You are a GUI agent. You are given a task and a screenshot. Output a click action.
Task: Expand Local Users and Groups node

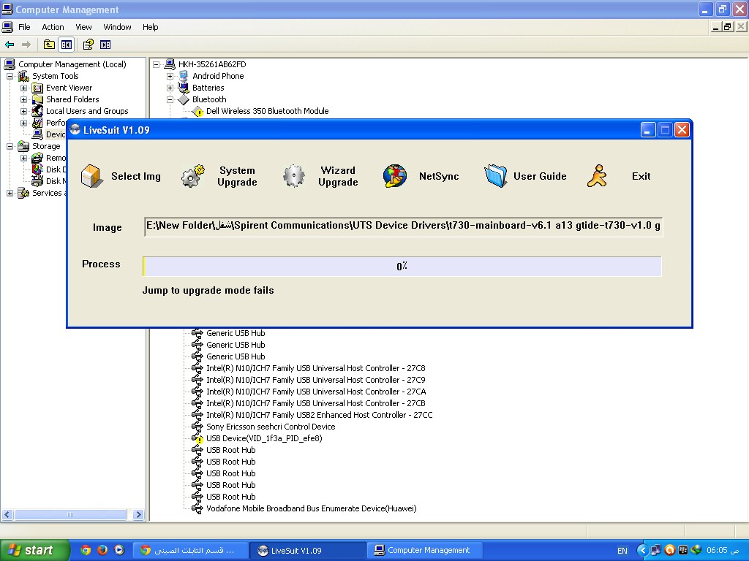(x=23, y=111)
